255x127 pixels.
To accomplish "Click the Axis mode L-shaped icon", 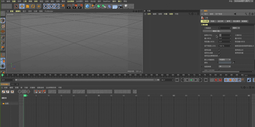I will click(3, 55).
